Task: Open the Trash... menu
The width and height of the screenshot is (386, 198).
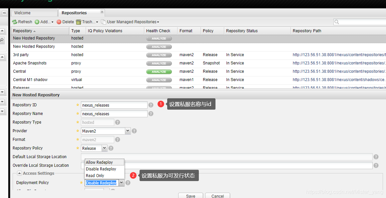Action: (87, 22)
